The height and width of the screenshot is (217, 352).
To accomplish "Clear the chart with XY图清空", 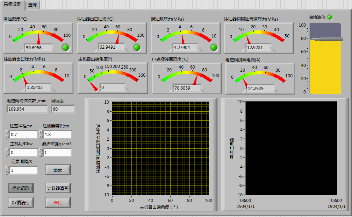I will pyautogui.click(x=21, y=202).
